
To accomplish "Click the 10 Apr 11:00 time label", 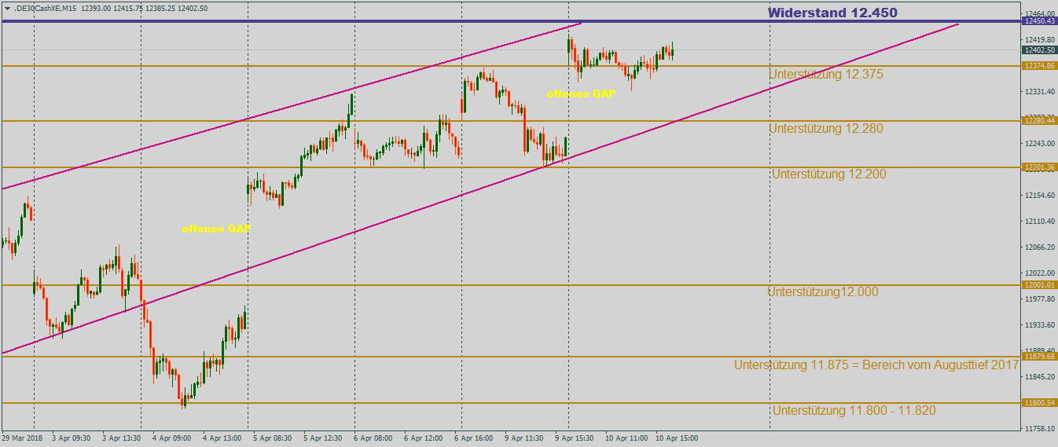I will point(626,438).
